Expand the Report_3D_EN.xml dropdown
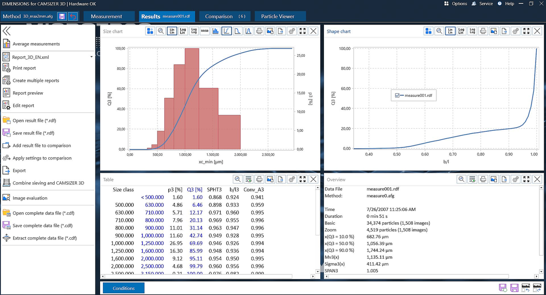The width and height of the screenshot is (546, 295). click(91, 57)
